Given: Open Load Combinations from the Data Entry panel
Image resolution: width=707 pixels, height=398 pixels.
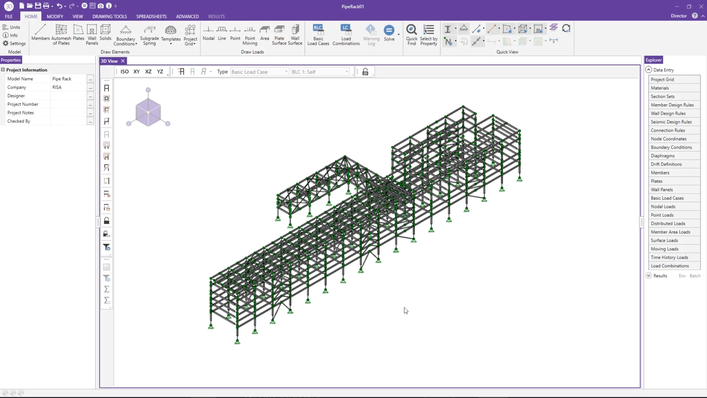Looking at the screenshot, I should (670, 266).
